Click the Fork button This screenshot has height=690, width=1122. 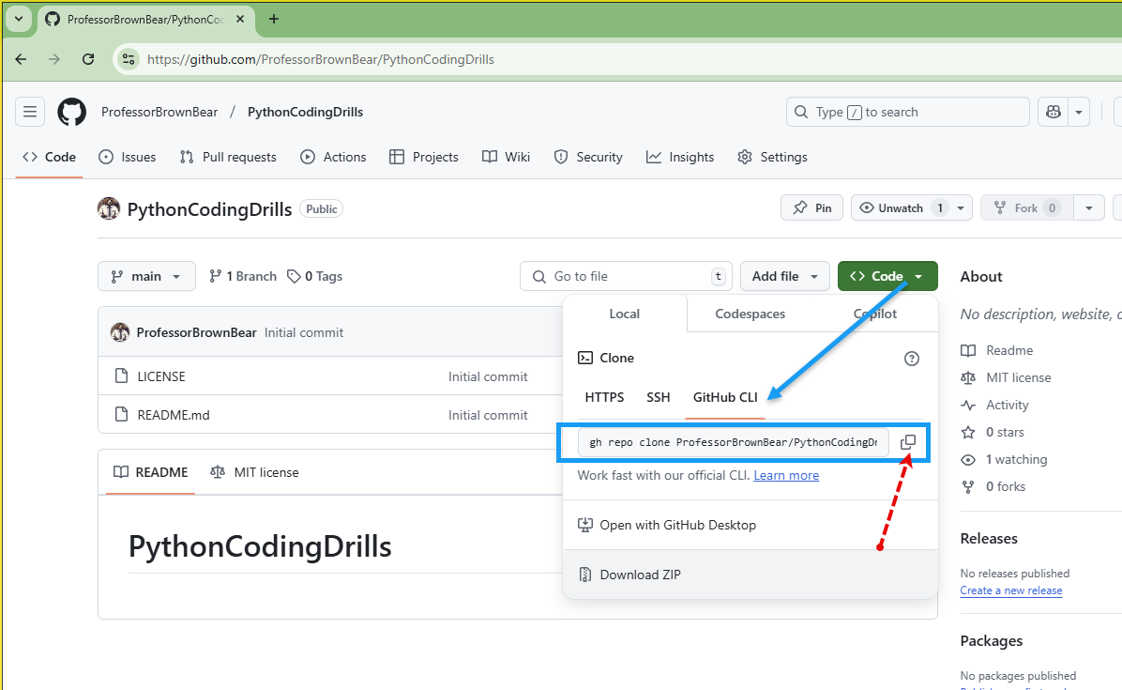point(1026,208)
